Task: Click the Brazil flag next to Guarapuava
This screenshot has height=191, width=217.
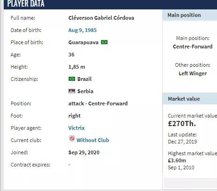Action: [104, 42]
